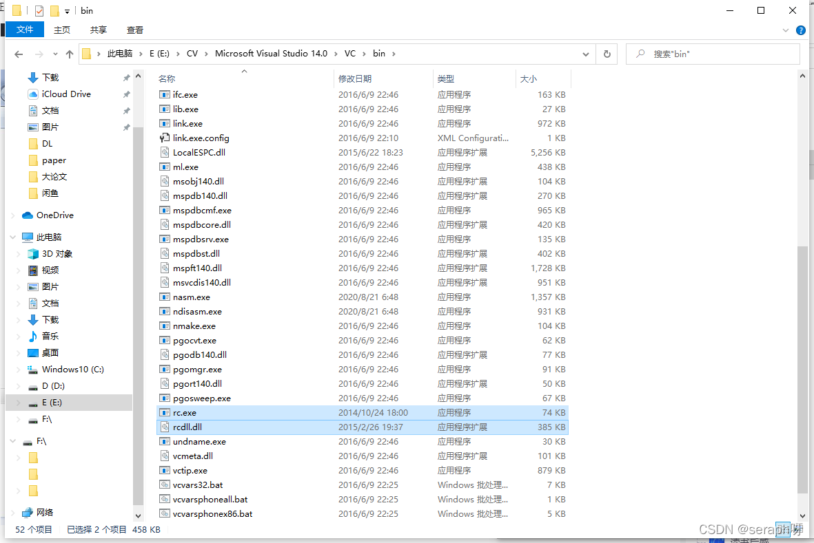Viewport: 814px width, 543px height.
Task: Open the recent locations dropdown arrow
Action: 55,54
